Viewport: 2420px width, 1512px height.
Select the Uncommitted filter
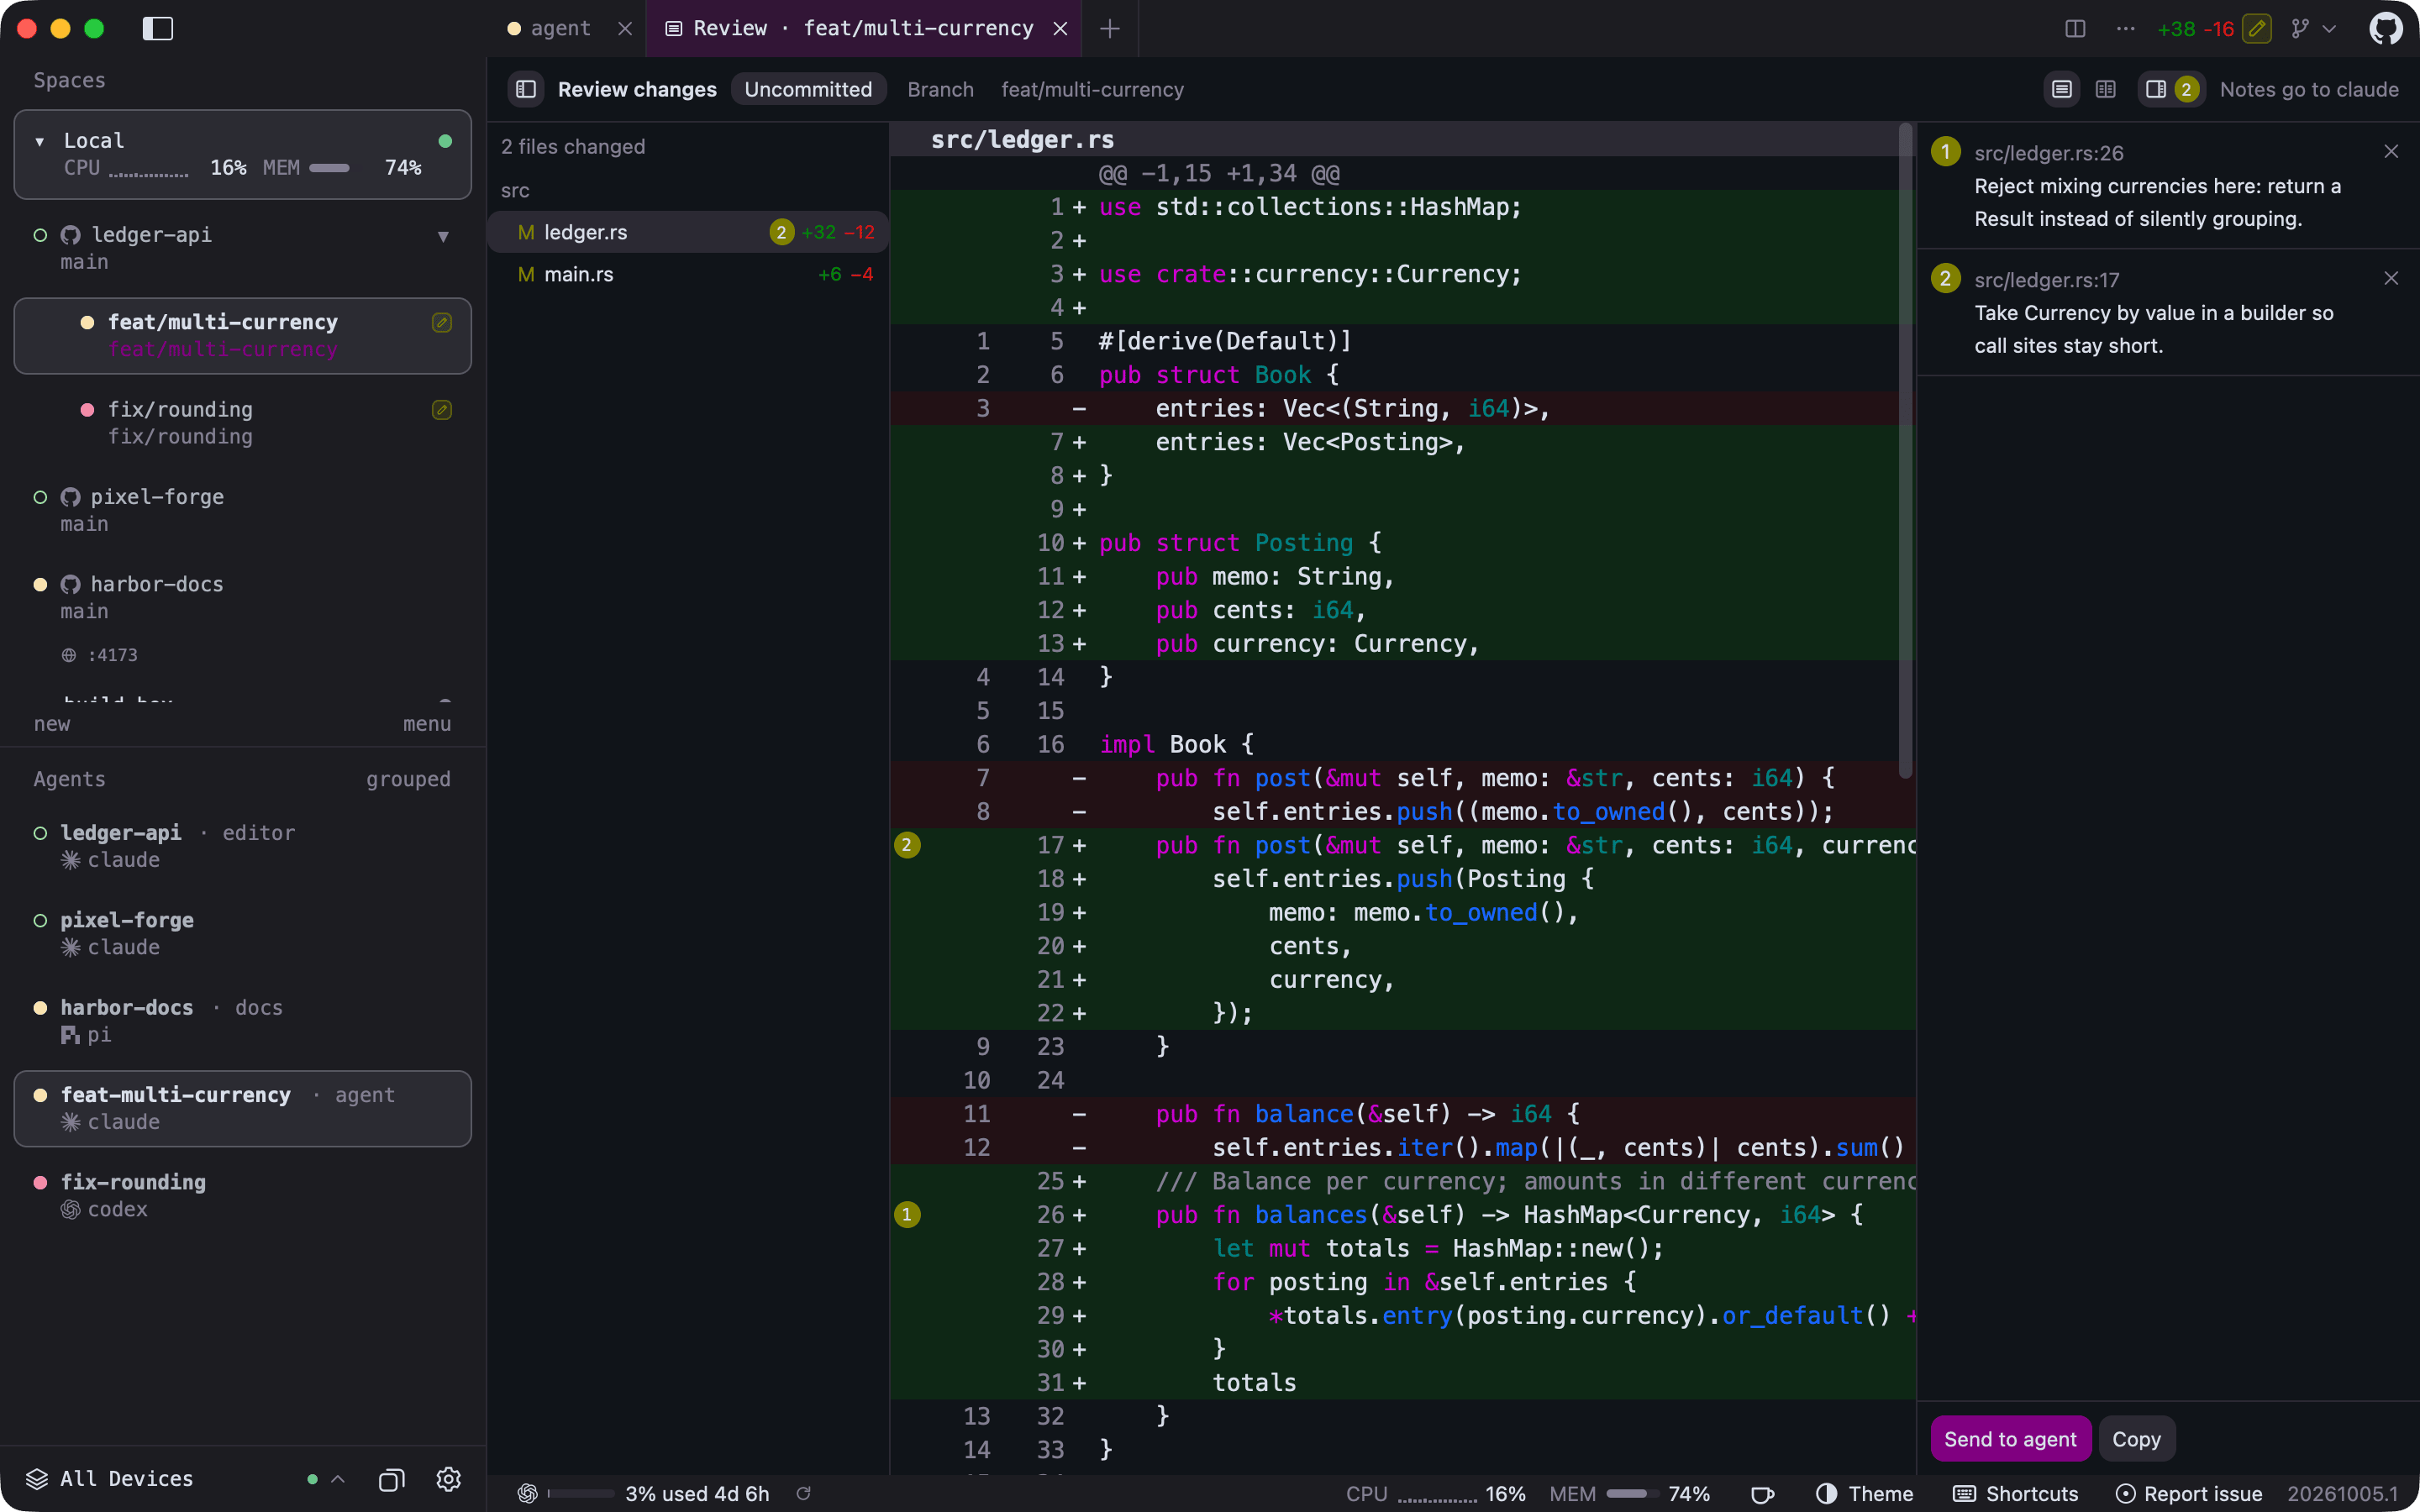808,90
